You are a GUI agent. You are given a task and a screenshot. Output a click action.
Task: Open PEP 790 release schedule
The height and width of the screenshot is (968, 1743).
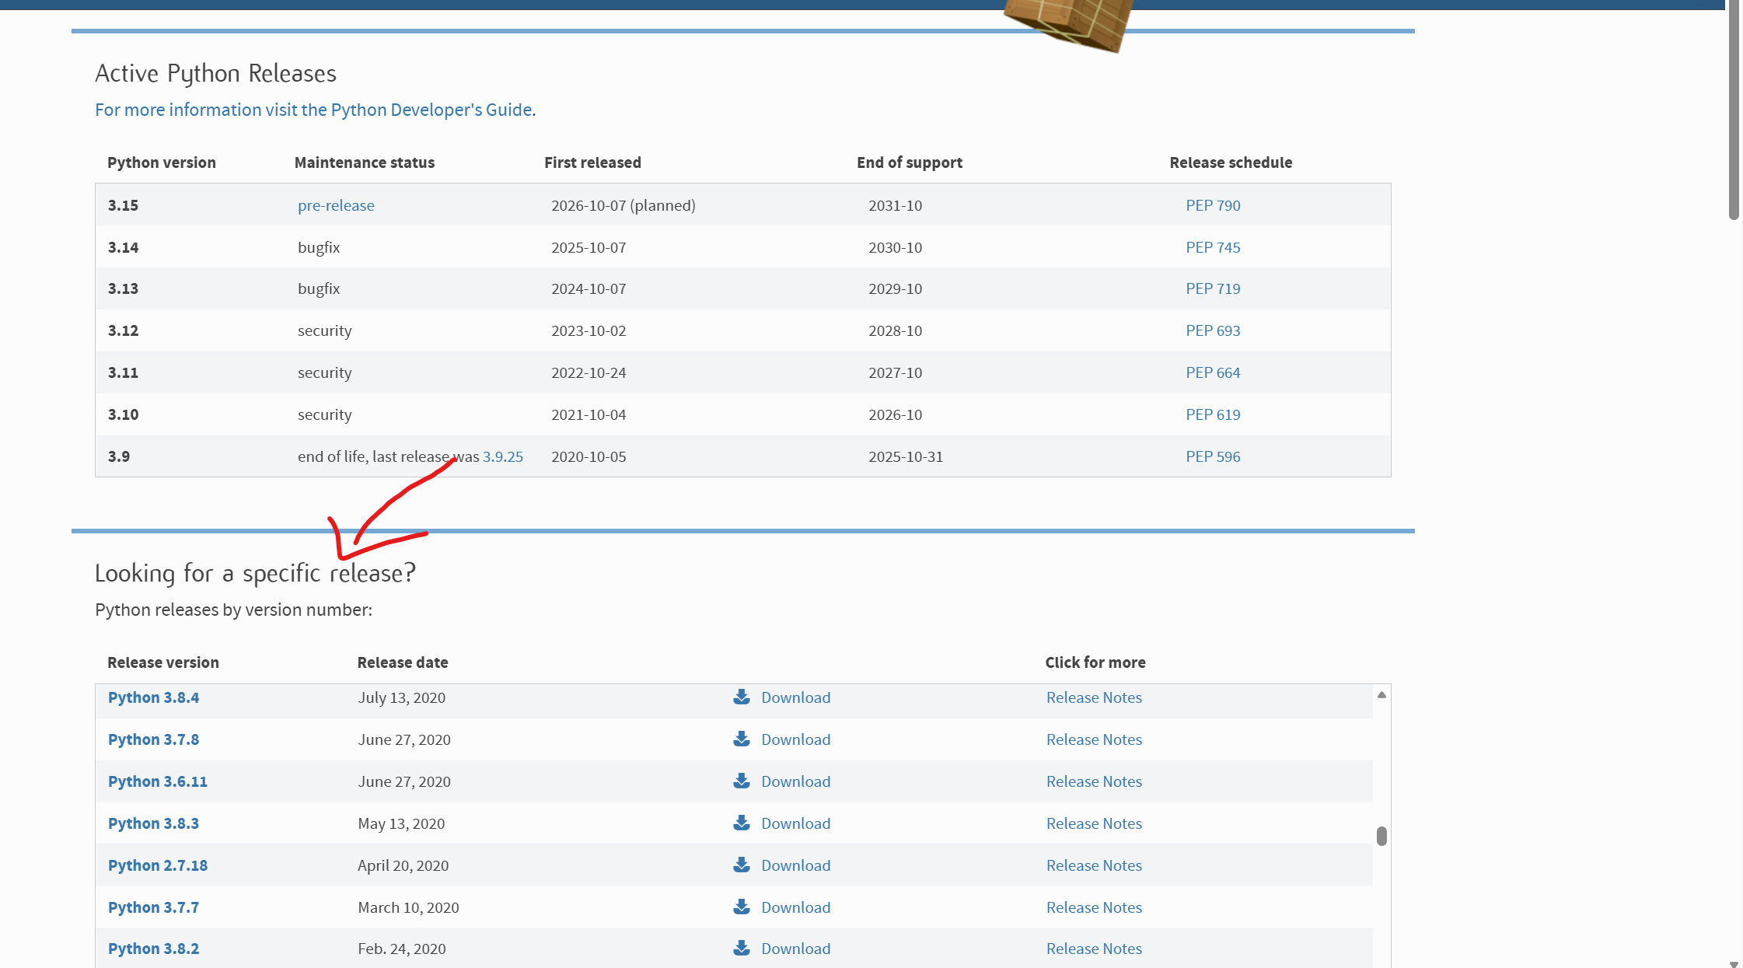[x=1213, y=205]
